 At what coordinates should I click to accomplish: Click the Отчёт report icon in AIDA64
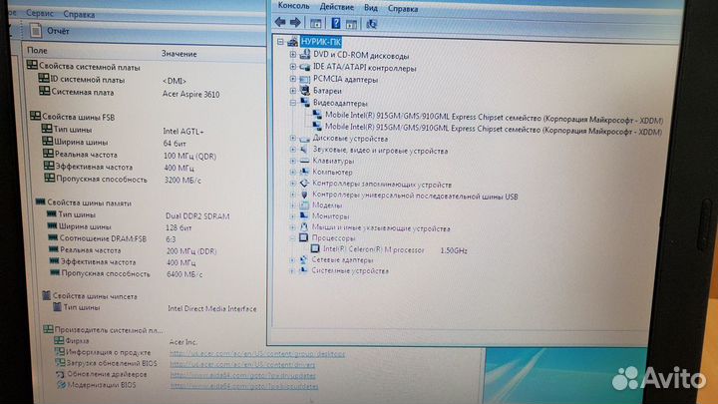point(35,31)
